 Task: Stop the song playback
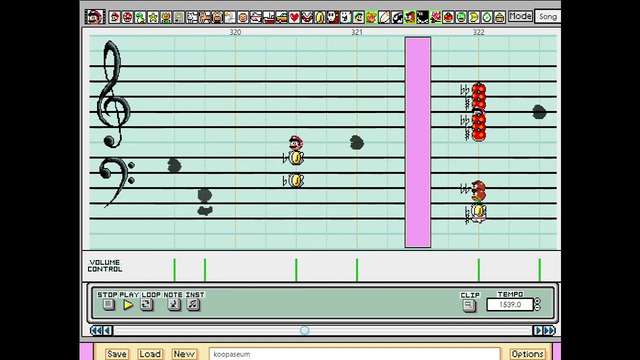(x=108, y=305)
